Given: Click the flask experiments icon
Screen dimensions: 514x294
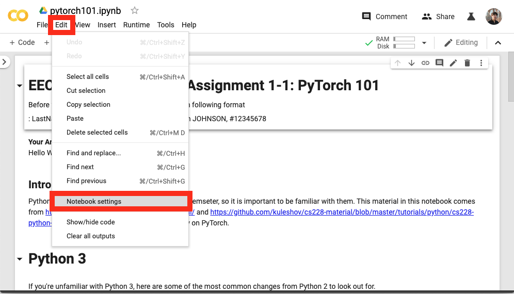Looking at the screenshot, I should pyautogui.click(x=471, y=17).
